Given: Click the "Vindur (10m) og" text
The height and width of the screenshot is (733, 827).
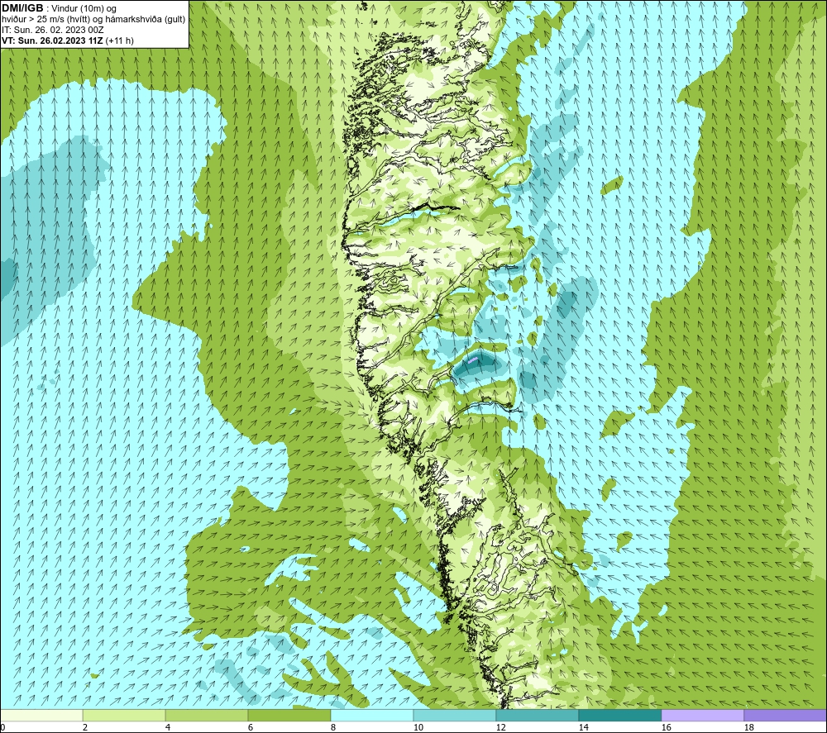Looking at the screenshot, I should (x=84, y=9).
